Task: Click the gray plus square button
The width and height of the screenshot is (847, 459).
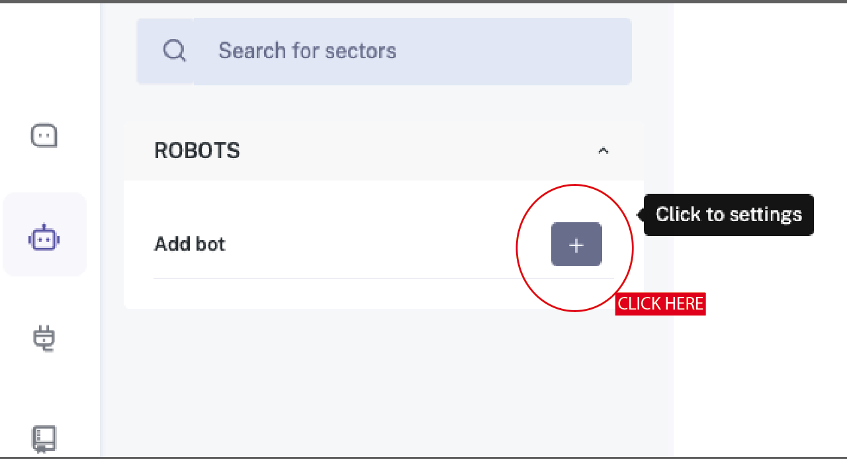Action: pyautogui.click(x=576, y=244)
